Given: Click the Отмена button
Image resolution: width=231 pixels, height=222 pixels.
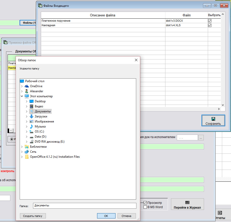Looking at the screenshot, I should click(127, 216).
